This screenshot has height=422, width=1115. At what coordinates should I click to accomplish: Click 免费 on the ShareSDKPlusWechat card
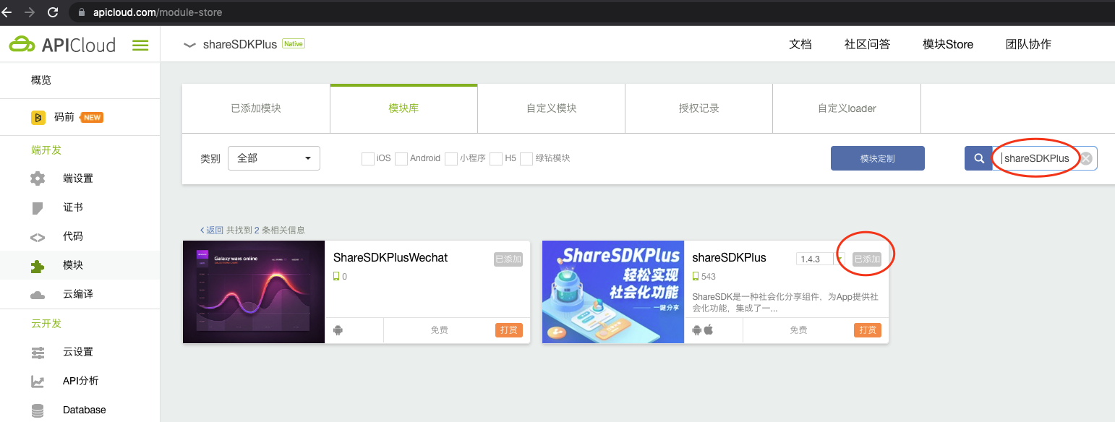(x=440, y=330)
